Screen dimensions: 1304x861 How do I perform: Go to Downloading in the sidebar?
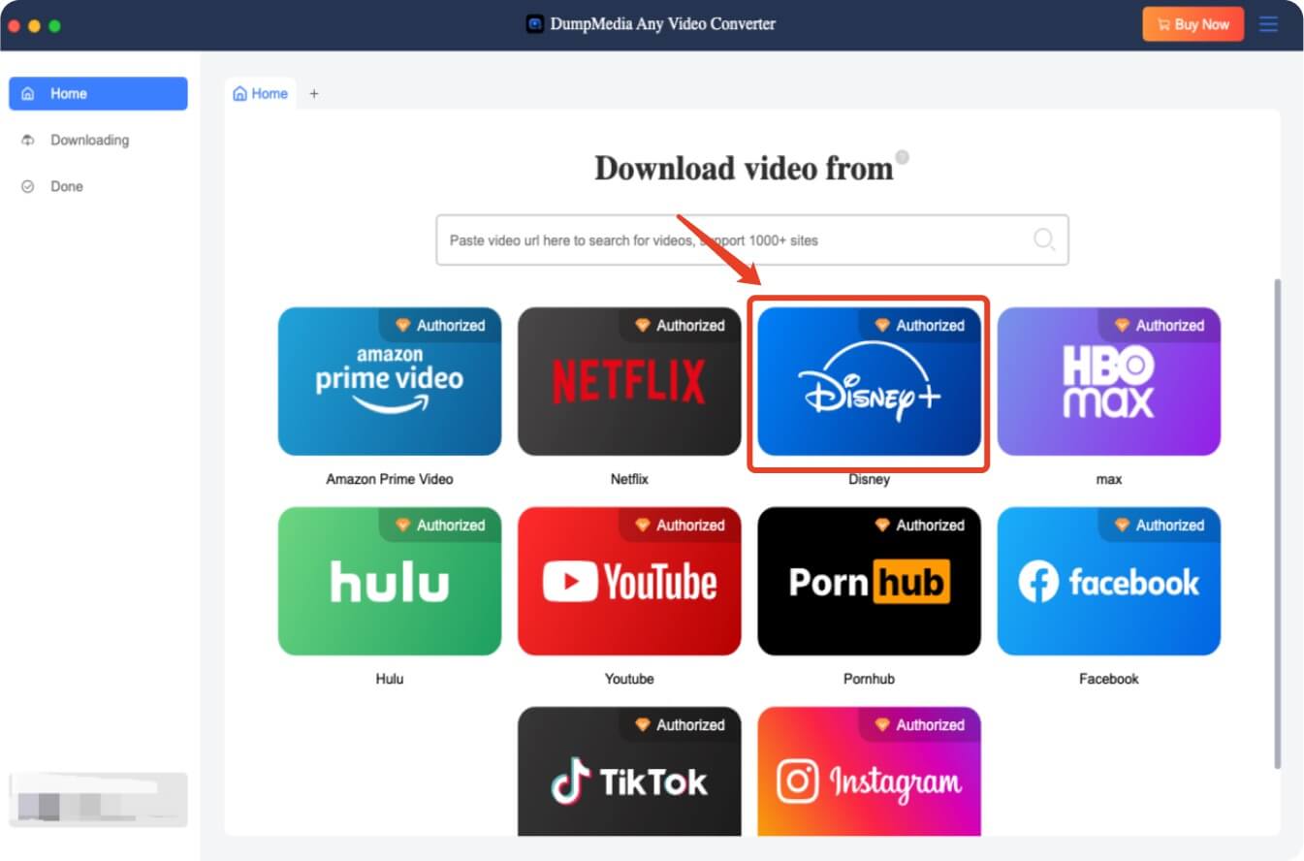click(x=98, y=140)
